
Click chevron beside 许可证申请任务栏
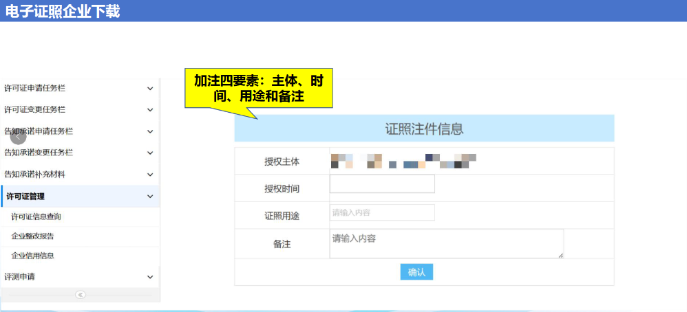pos(150,88)
